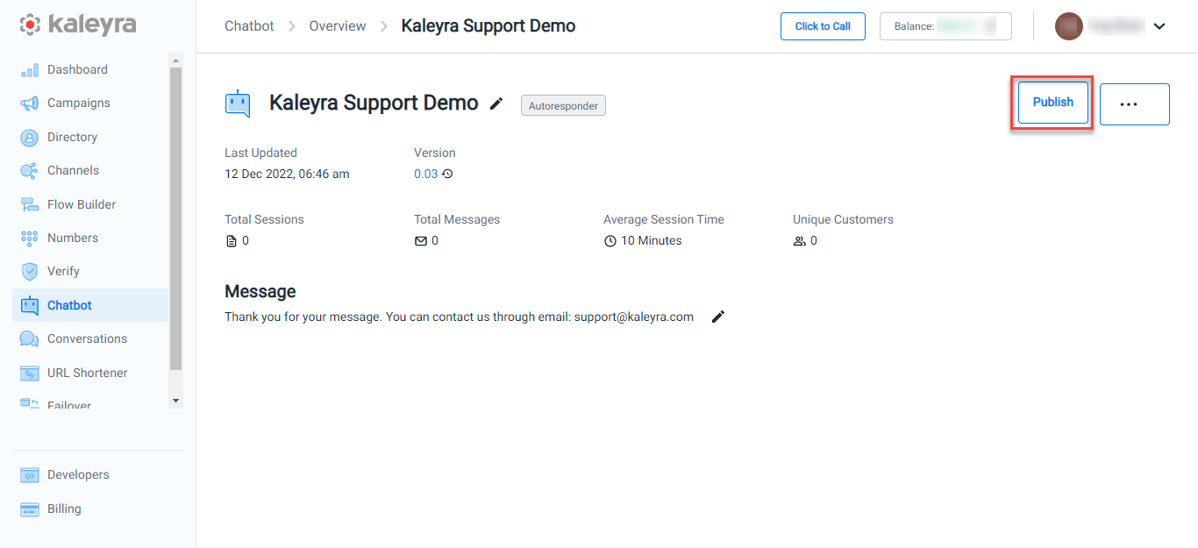Click the Numbers grid icon
Screen dimensions: 1198x548
coord(30,238)
